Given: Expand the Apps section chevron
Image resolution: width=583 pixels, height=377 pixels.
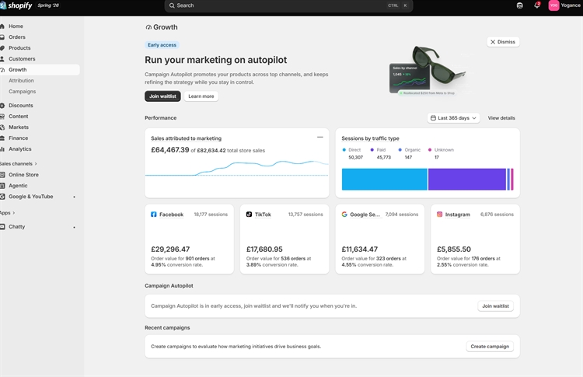Looking at the screenshot, I should pos(14,213).
